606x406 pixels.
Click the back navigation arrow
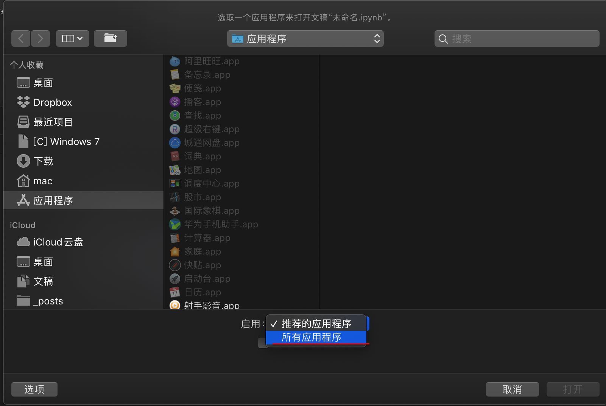pos(21,39)
